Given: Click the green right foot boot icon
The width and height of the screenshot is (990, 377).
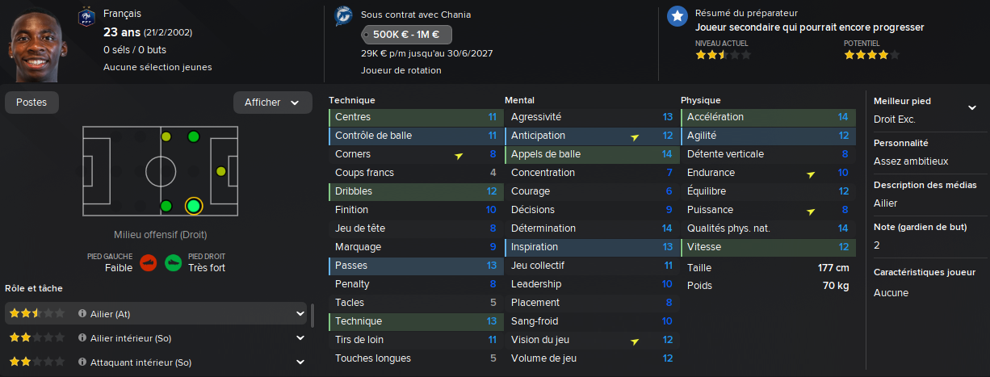Looking at the screenshot, I should point(173,262).
